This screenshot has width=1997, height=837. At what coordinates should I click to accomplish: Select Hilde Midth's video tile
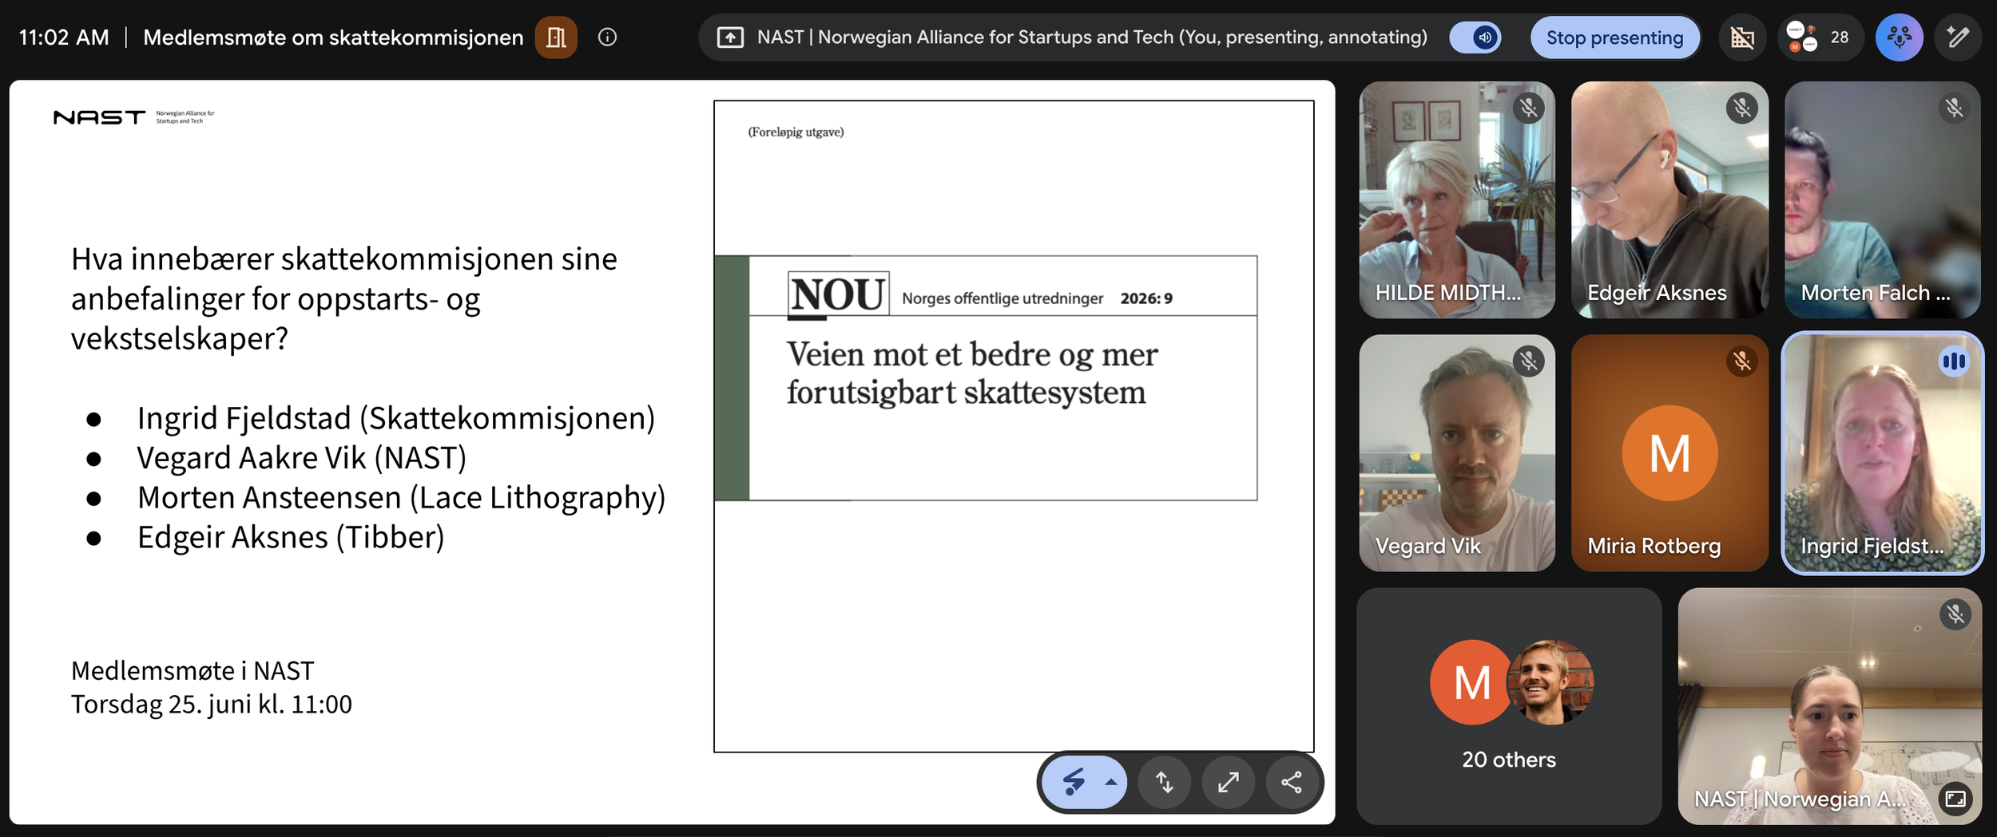point(1457,199)
